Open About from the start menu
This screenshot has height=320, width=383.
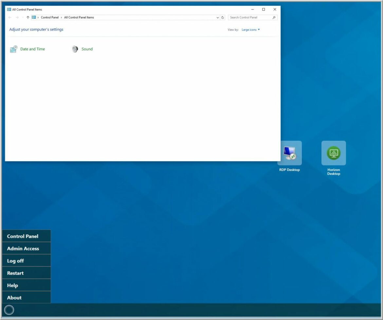[27, 297]
